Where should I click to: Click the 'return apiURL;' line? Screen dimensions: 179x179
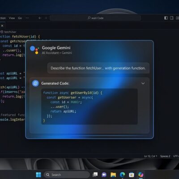tap(63, 111)
